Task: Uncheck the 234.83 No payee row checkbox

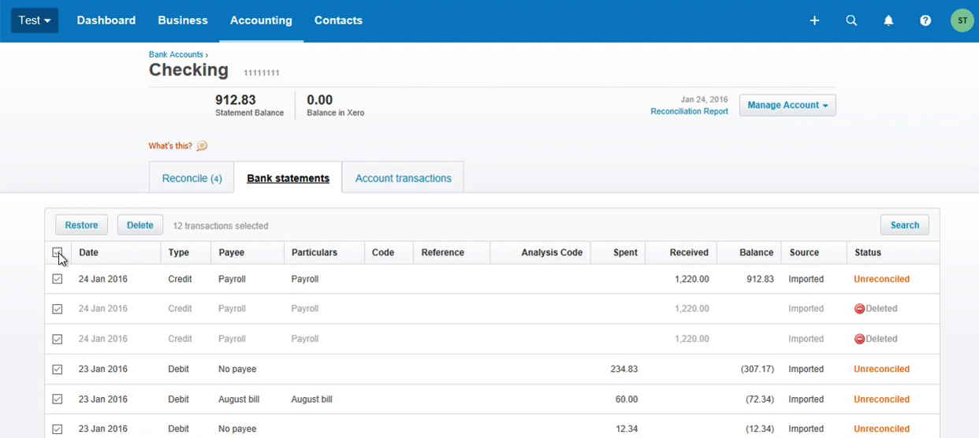Action: (58, 369)
